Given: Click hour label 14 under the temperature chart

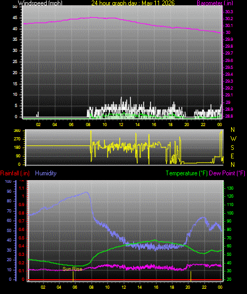Looking at the screenshot, I should 139,287.
